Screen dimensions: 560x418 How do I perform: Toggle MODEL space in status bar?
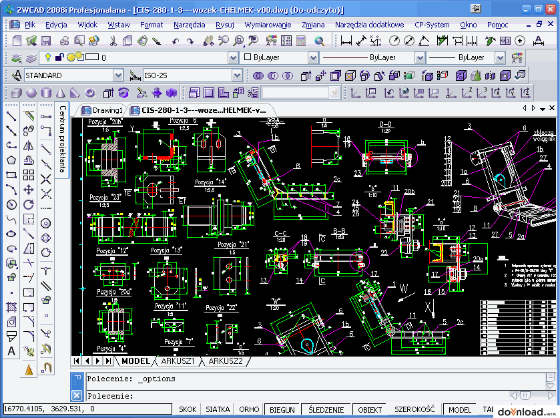(460, 409)
